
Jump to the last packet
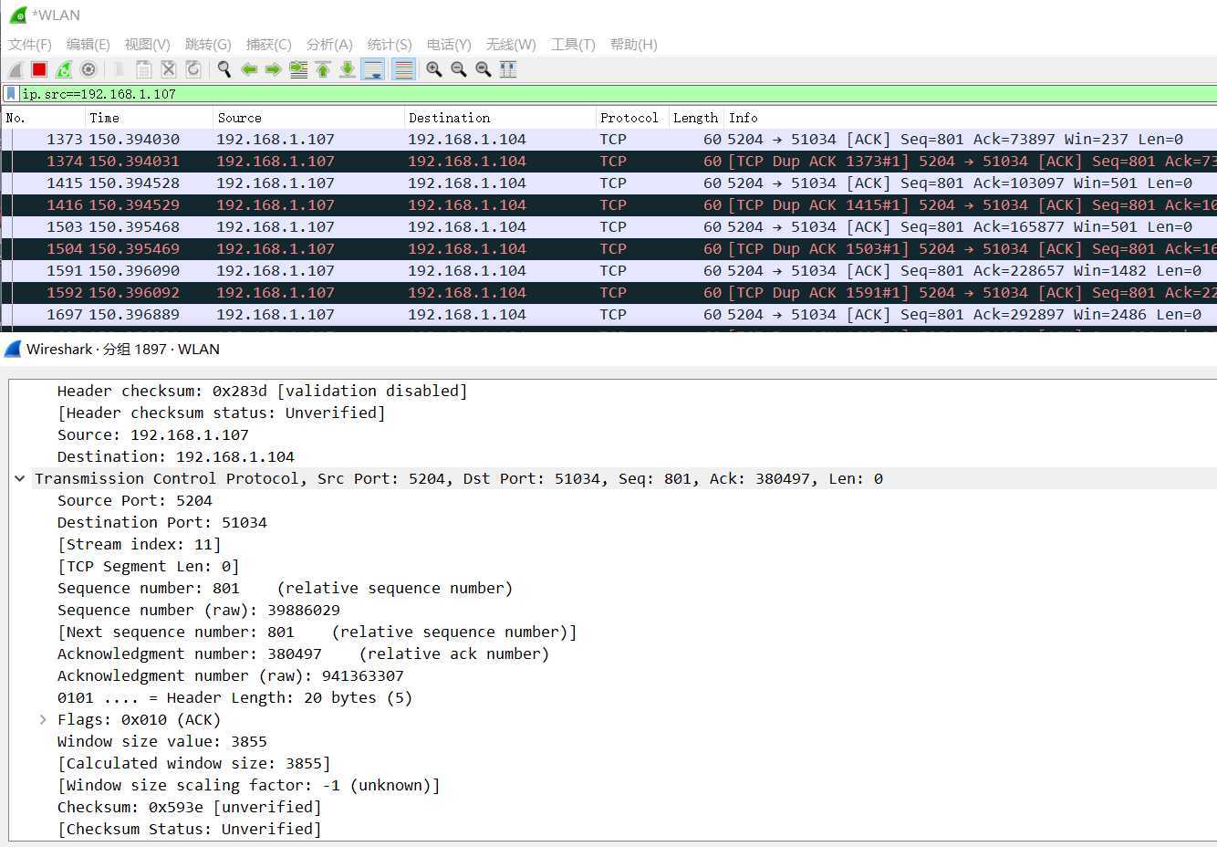tap(348, 69)
